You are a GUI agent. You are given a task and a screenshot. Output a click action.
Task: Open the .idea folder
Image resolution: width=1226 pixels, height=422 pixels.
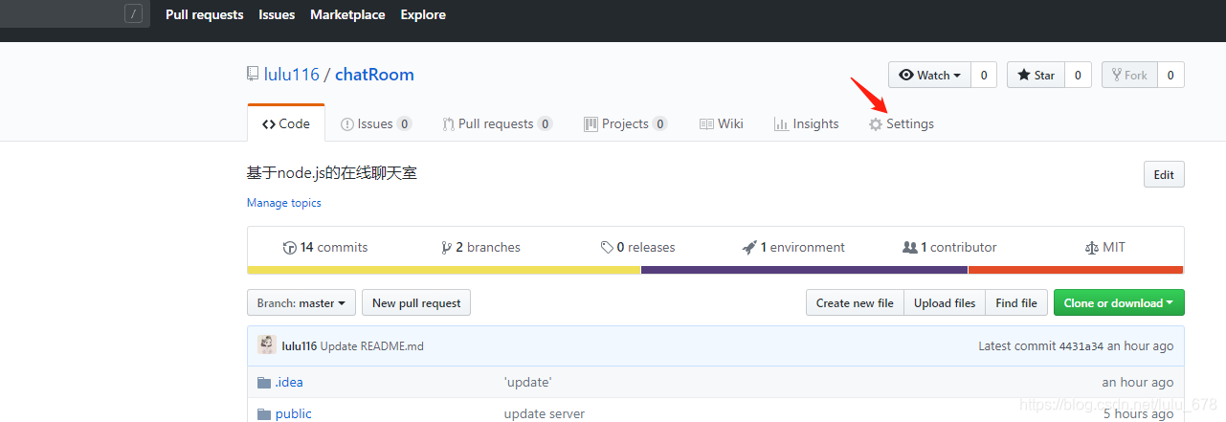[289, 383]
